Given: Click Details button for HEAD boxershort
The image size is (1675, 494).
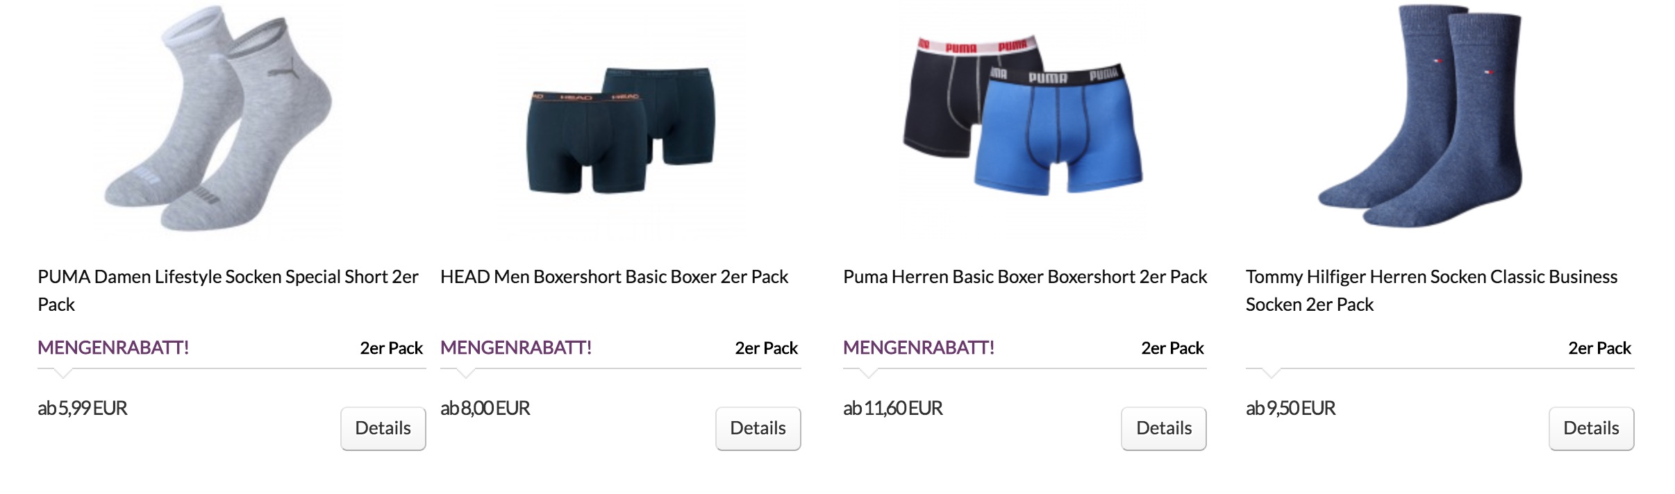Looking at the screenshot, I should pyautogui.click(x=758, y=428).
